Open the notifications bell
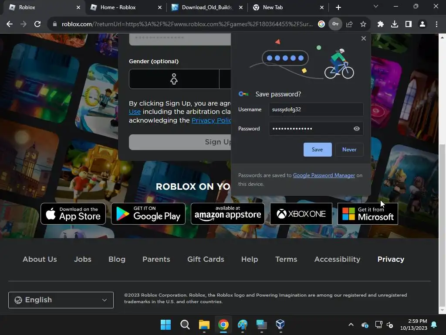The width and height of the screenshot is (446, 335). pyautogui.click(x=434, y=325)
